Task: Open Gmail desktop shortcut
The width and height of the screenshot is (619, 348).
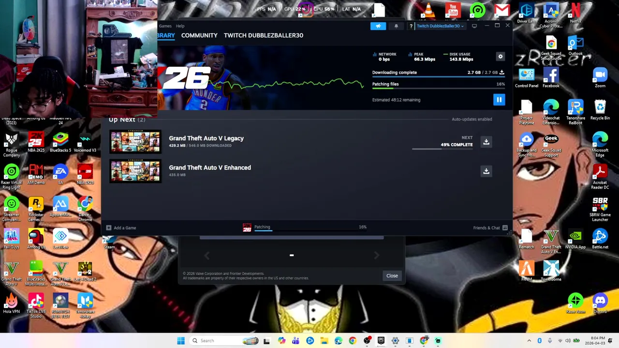Action: [x=502, y=11]
